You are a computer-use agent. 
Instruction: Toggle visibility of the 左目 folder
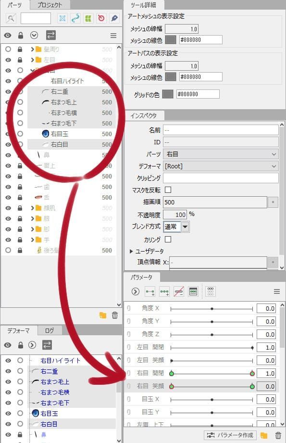tap(8, 60)
